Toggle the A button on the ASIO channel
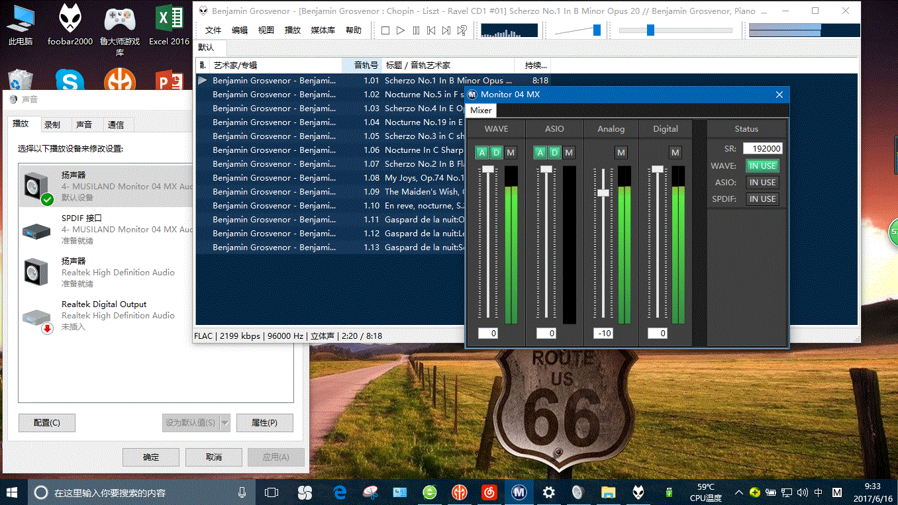 [540, 153]
